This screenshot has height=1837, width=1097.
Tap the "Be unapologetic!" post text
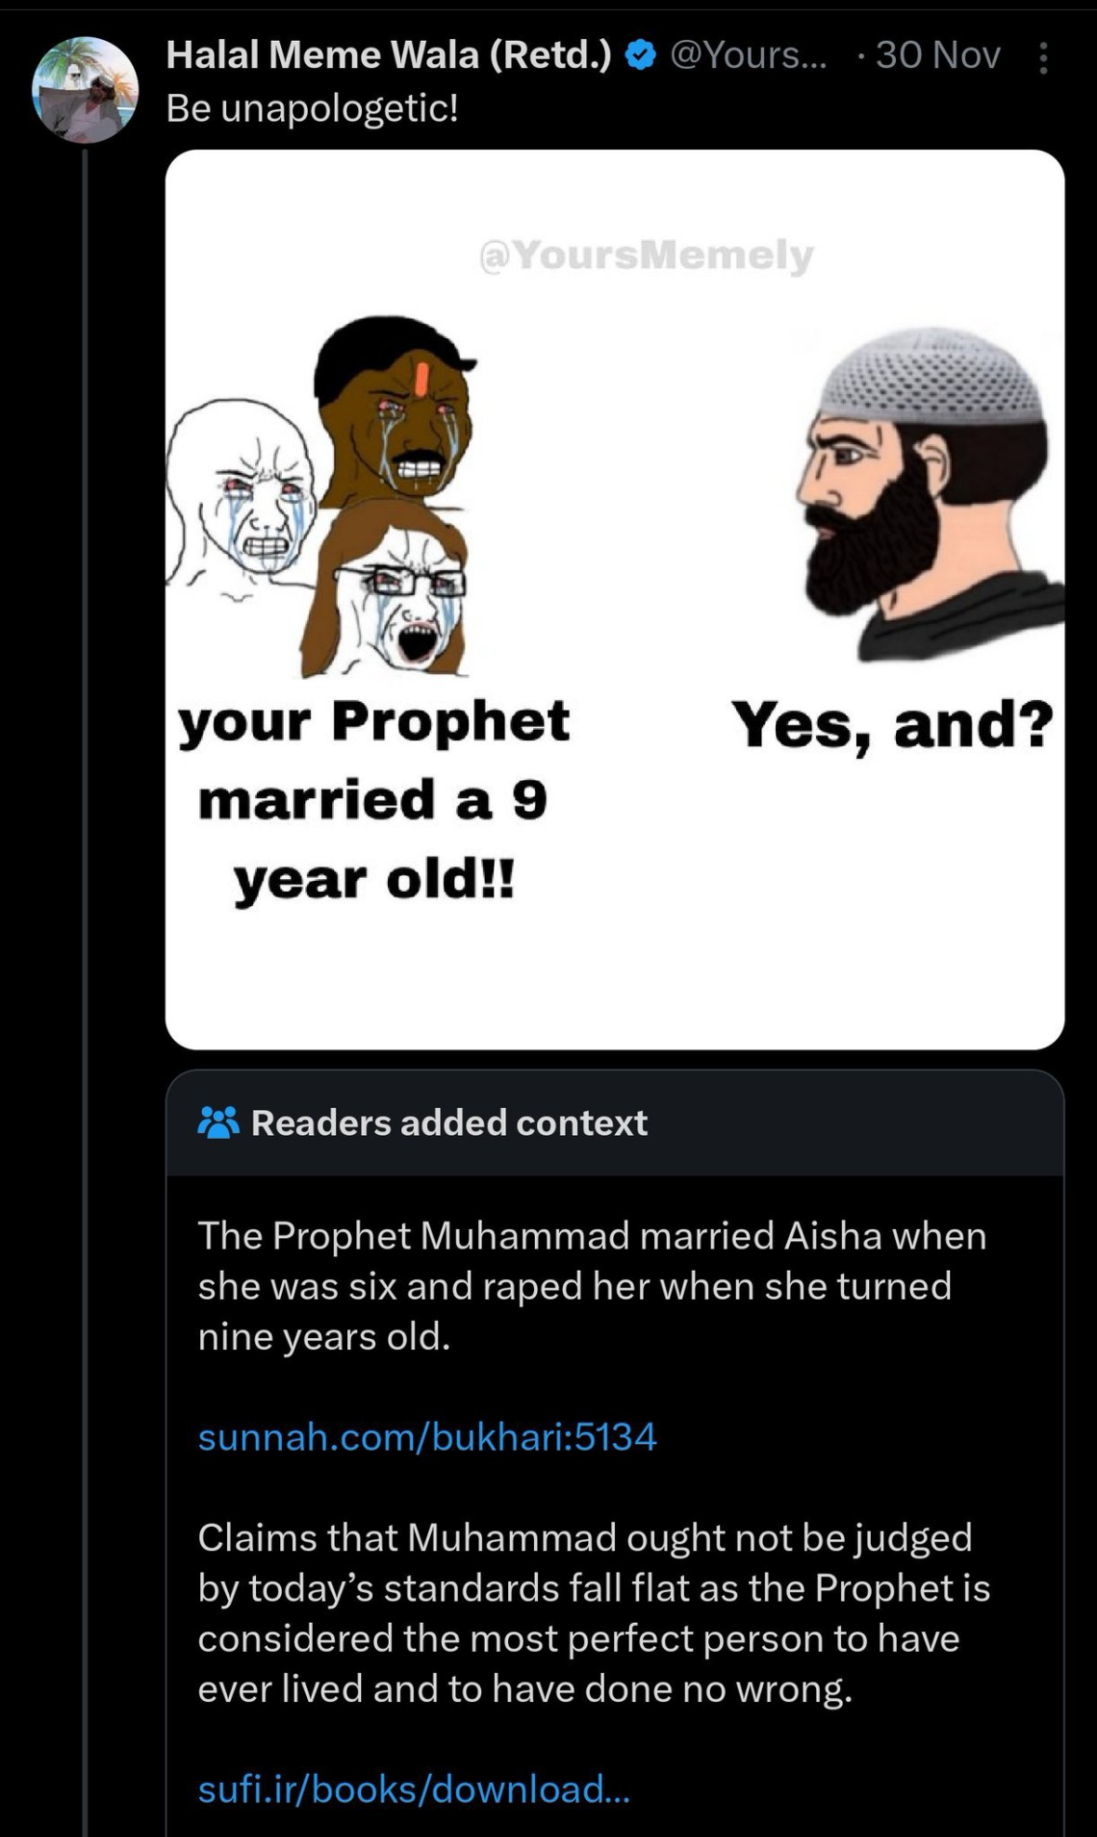[312, 109]
